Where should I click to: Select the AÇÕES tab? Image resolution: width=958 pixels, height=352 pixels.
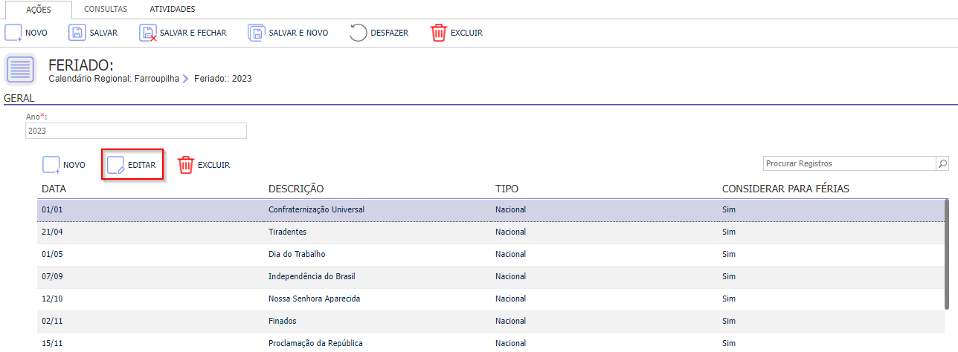pyautogui.click(x=38, y=10)
